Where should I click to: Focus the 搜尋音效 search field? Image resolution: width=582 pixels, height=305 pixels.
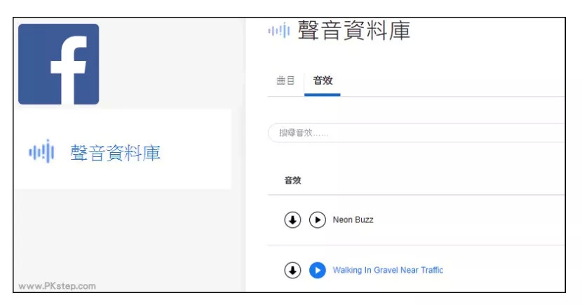pos(416,133)
